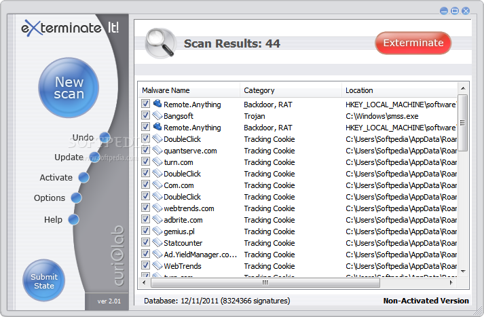Click the file icon next to WebTrends (capitalized row)
The width and height of the screenshot is (484, 317).
[157, 265]
